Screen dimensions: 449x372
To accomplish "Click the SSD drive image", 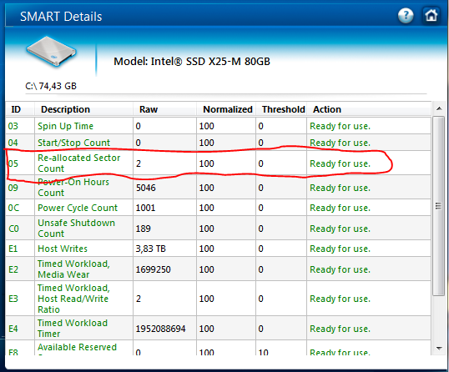I will [x=52, y=52].
